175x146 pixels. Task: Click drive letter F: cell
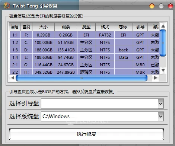[x=26, y=35]
